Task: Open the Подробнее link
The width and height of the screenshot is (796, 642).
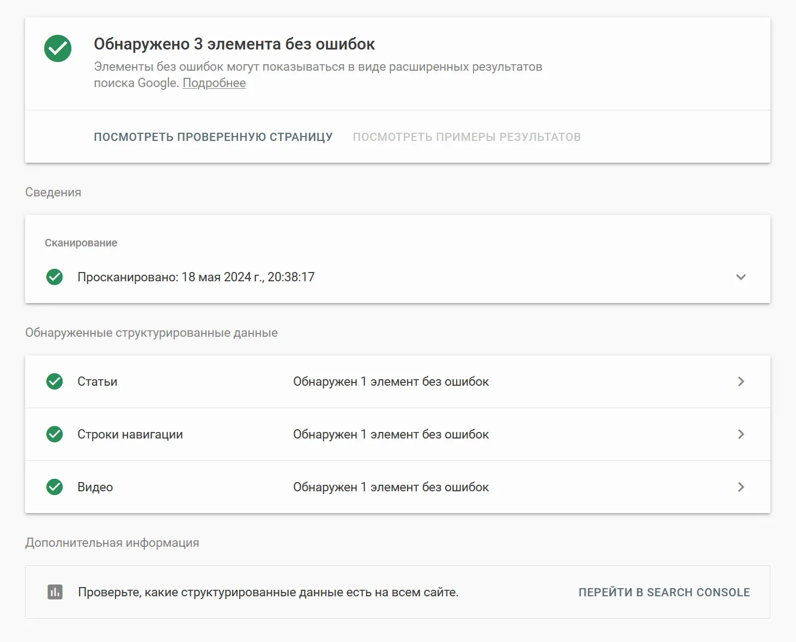Action: 214,83
